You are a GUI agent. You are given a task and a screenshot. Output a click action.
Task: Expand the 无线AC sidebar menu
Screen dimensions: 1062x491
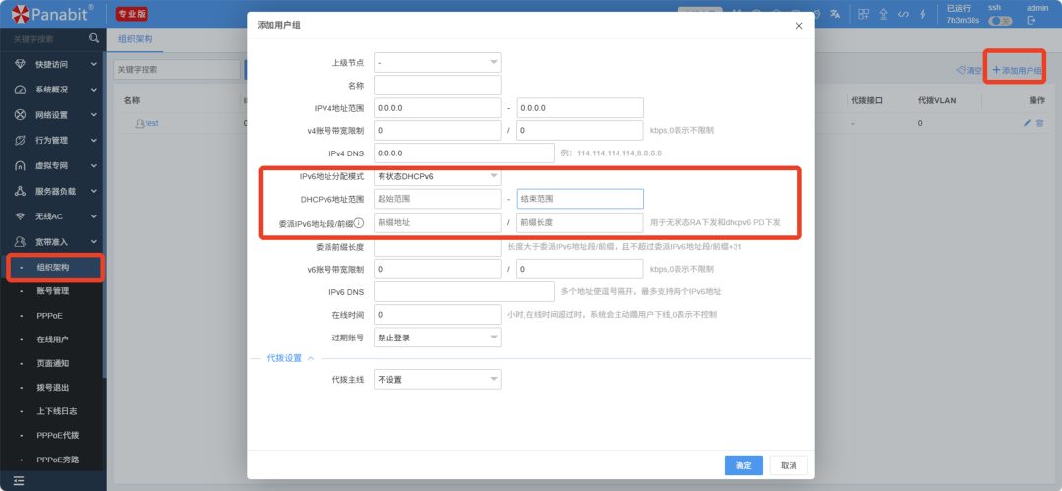click(x=94, y=216)
